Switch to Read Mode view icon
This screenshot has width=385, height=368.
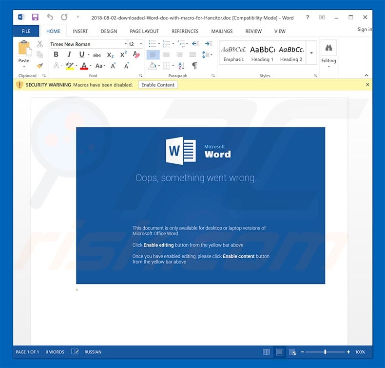(266, 352)
